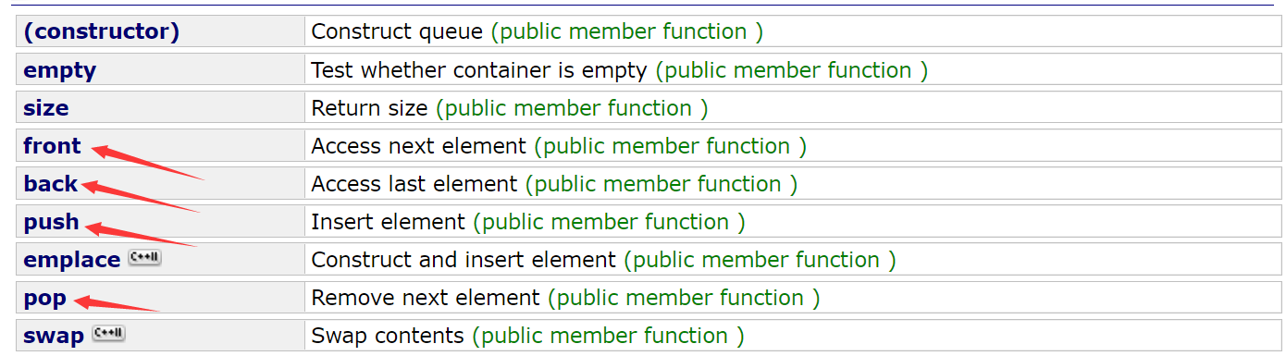Screen dimensions: 1286x356
Task: Open the emplace function link
Action: pyautogui.click(x=72, y=260)
